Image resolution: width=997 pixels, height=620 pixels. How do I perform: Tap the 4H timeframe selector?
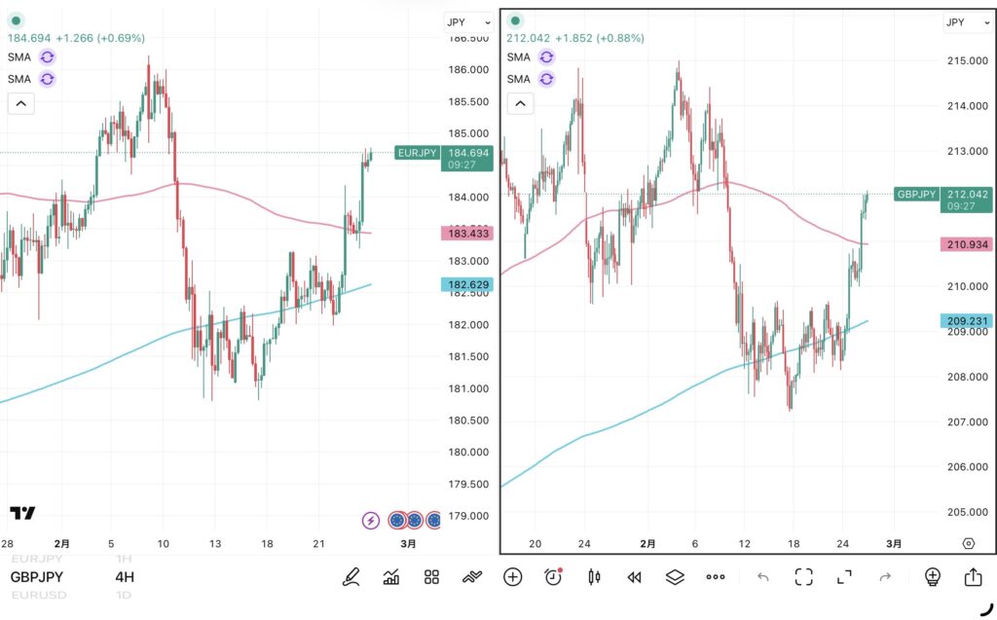[x=125, y=577]
